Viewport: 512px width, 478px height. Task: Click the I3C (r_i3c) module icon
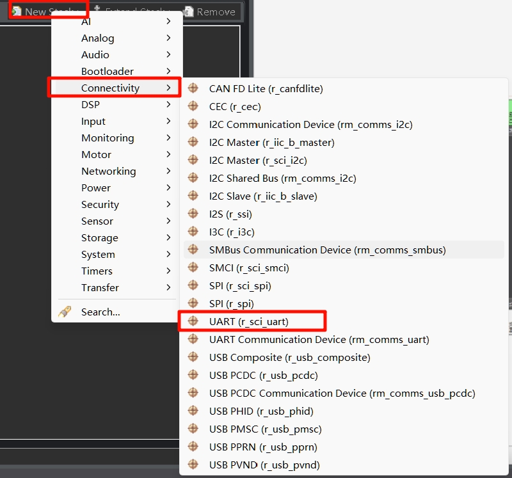(x=193, y=232)
